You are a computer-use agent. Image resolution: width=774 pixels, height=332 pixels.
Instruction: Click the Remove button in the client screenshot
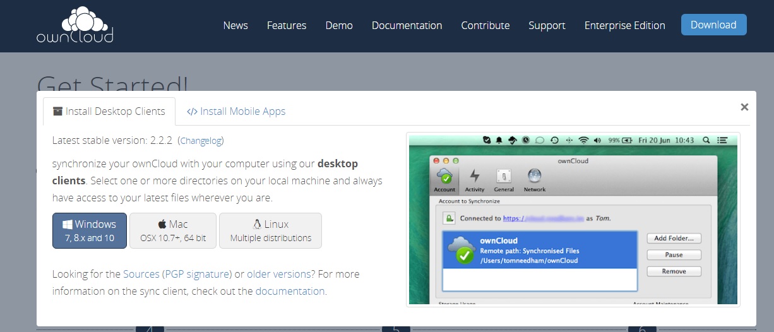(x=674, y=271)
